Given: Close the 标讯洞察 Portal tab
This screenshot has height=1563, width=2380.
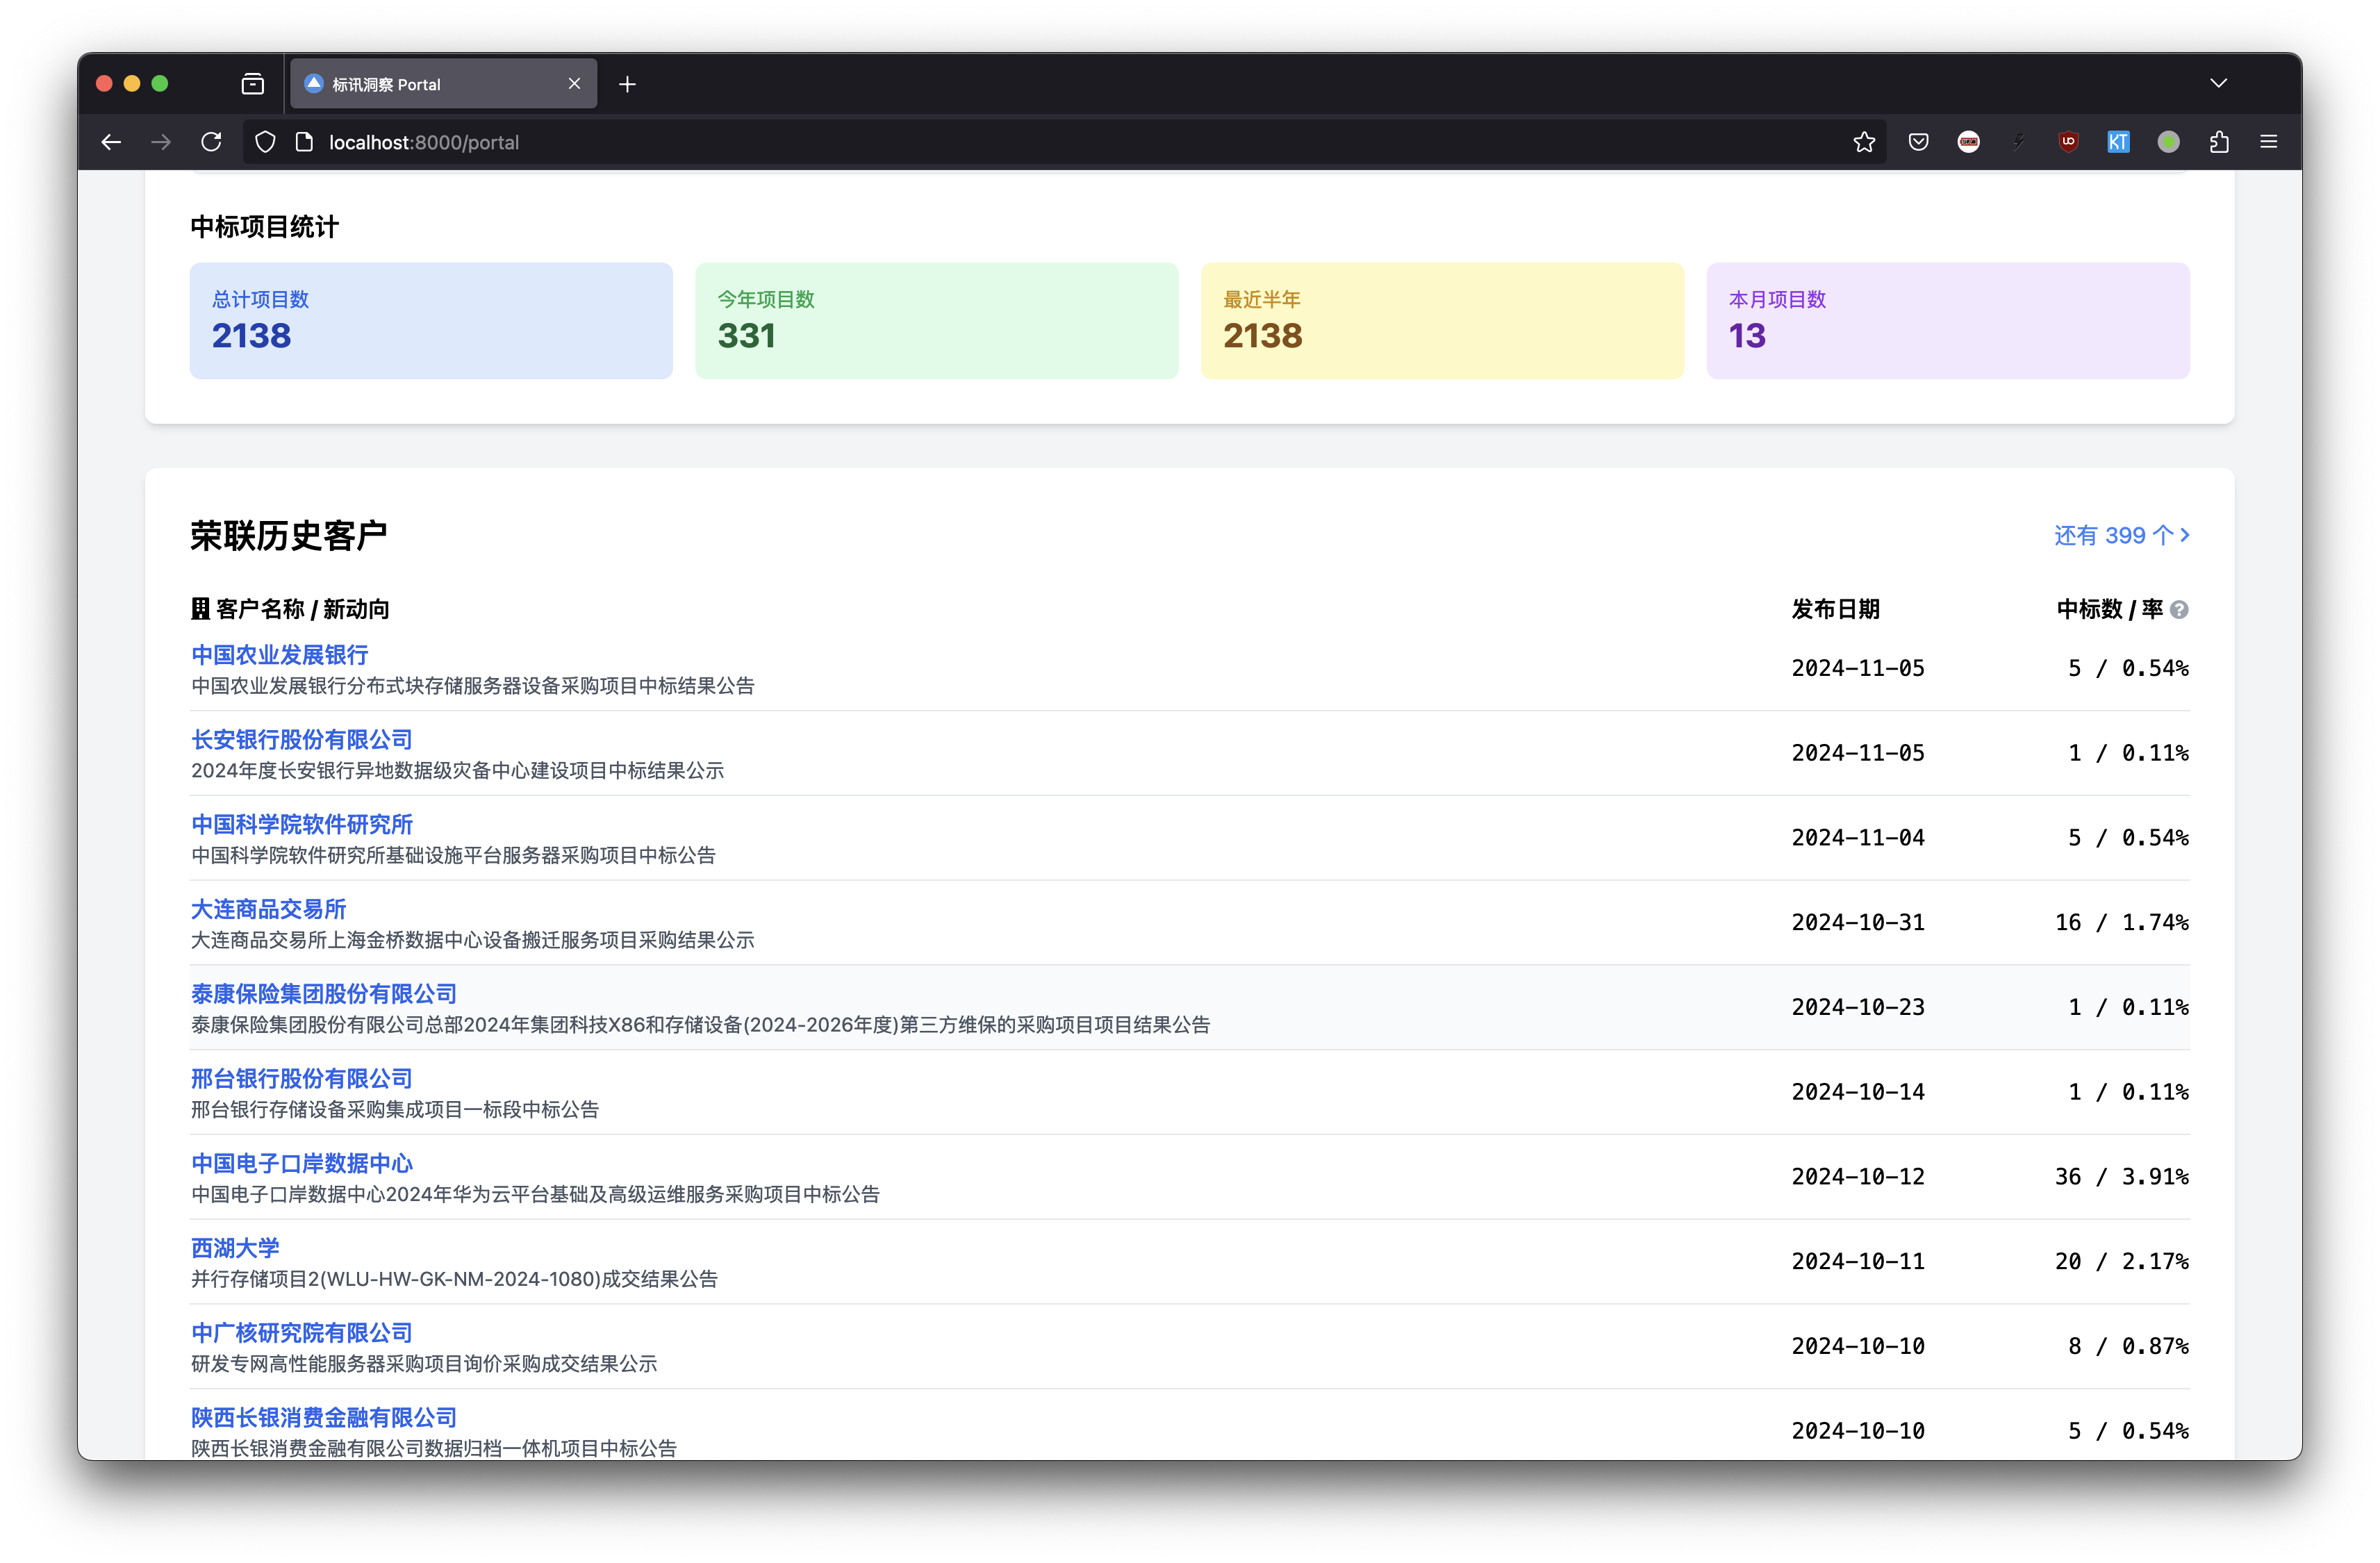Looking at the screenshot, I should click(x=574, y=84).
